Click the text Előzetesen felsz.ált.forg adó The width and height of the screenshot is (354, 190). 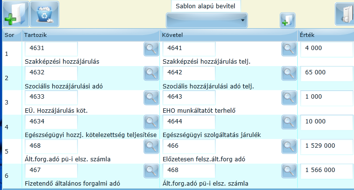[x=204, y=159]
